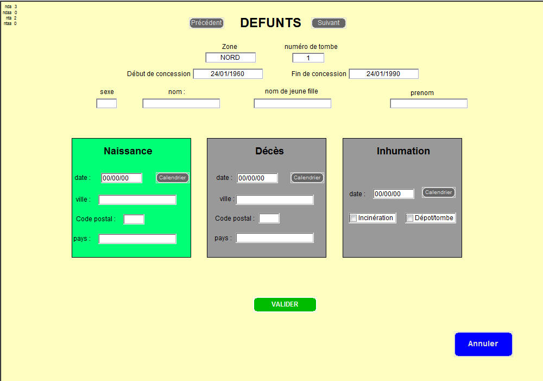Click the Précédent navigation button
The image size is (543, 381).
click(206, 23)
